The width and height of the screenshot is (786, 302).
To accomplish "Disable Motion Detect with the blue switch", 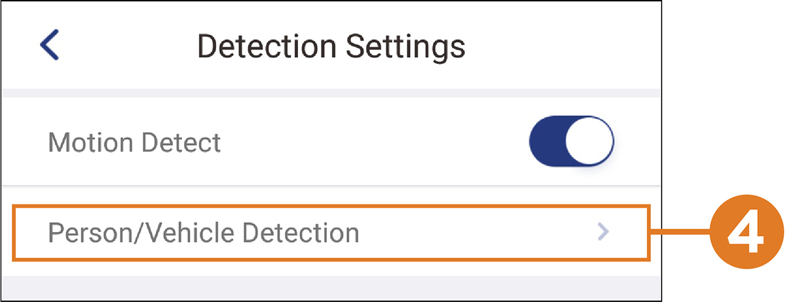I will pyautogui.click(x=571, y=142).
